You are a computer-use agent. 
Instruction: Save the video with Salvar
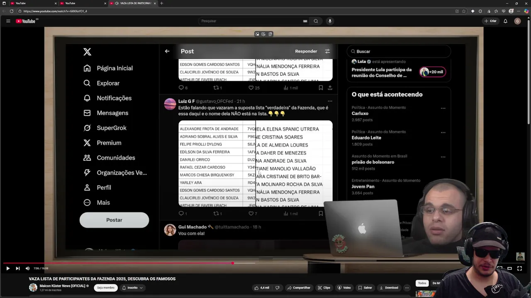365,288
